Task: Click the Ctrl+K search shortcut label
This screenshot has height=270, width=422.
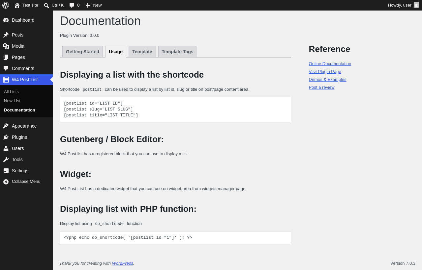Action: click(58, 5)
